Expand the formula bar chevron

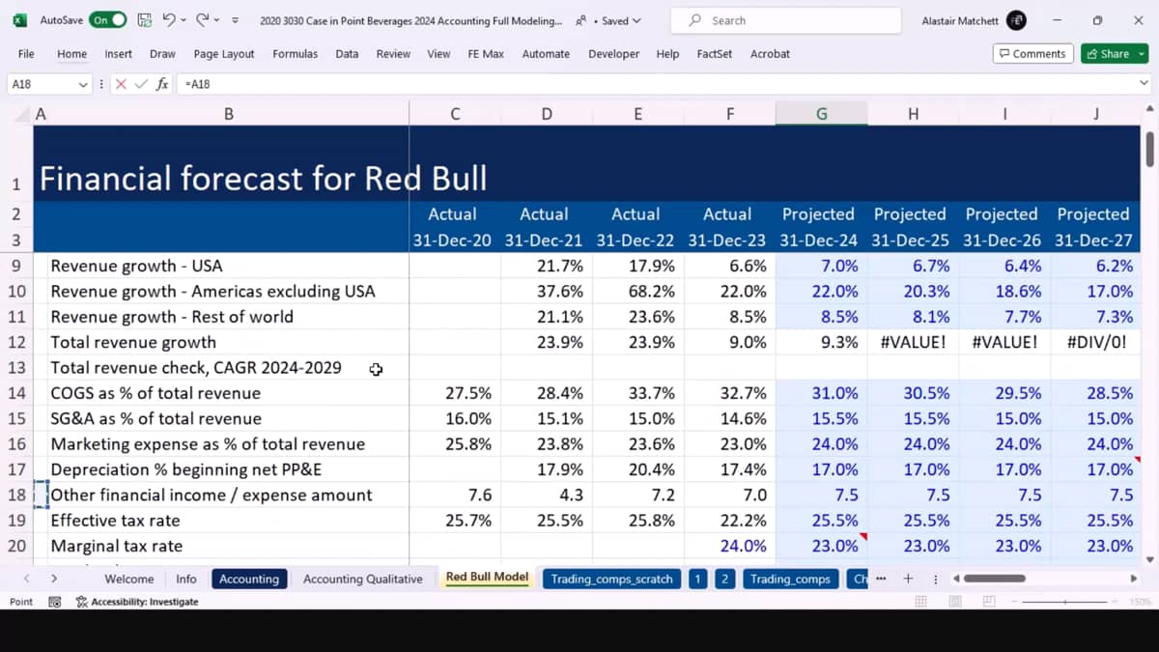(1145, 84)
